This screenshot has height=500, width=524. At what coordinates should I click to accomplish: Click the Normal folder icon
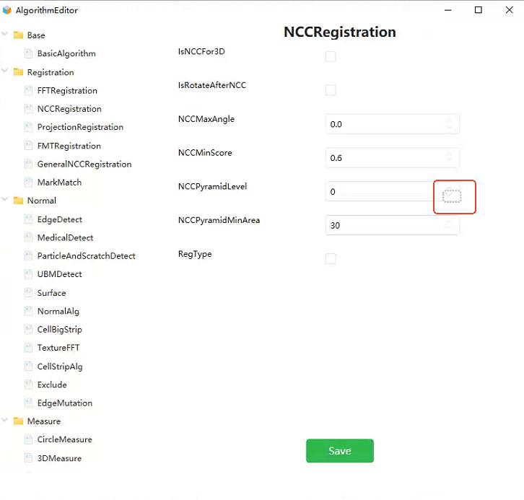click(x=18, y=201)
